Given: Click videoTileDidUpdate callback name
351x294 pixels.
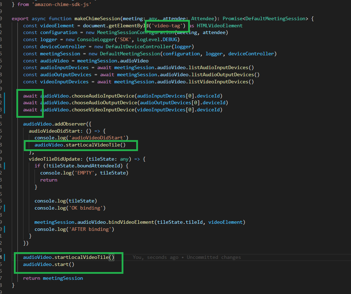Looking at the screenshot, I should click(54, 159).
